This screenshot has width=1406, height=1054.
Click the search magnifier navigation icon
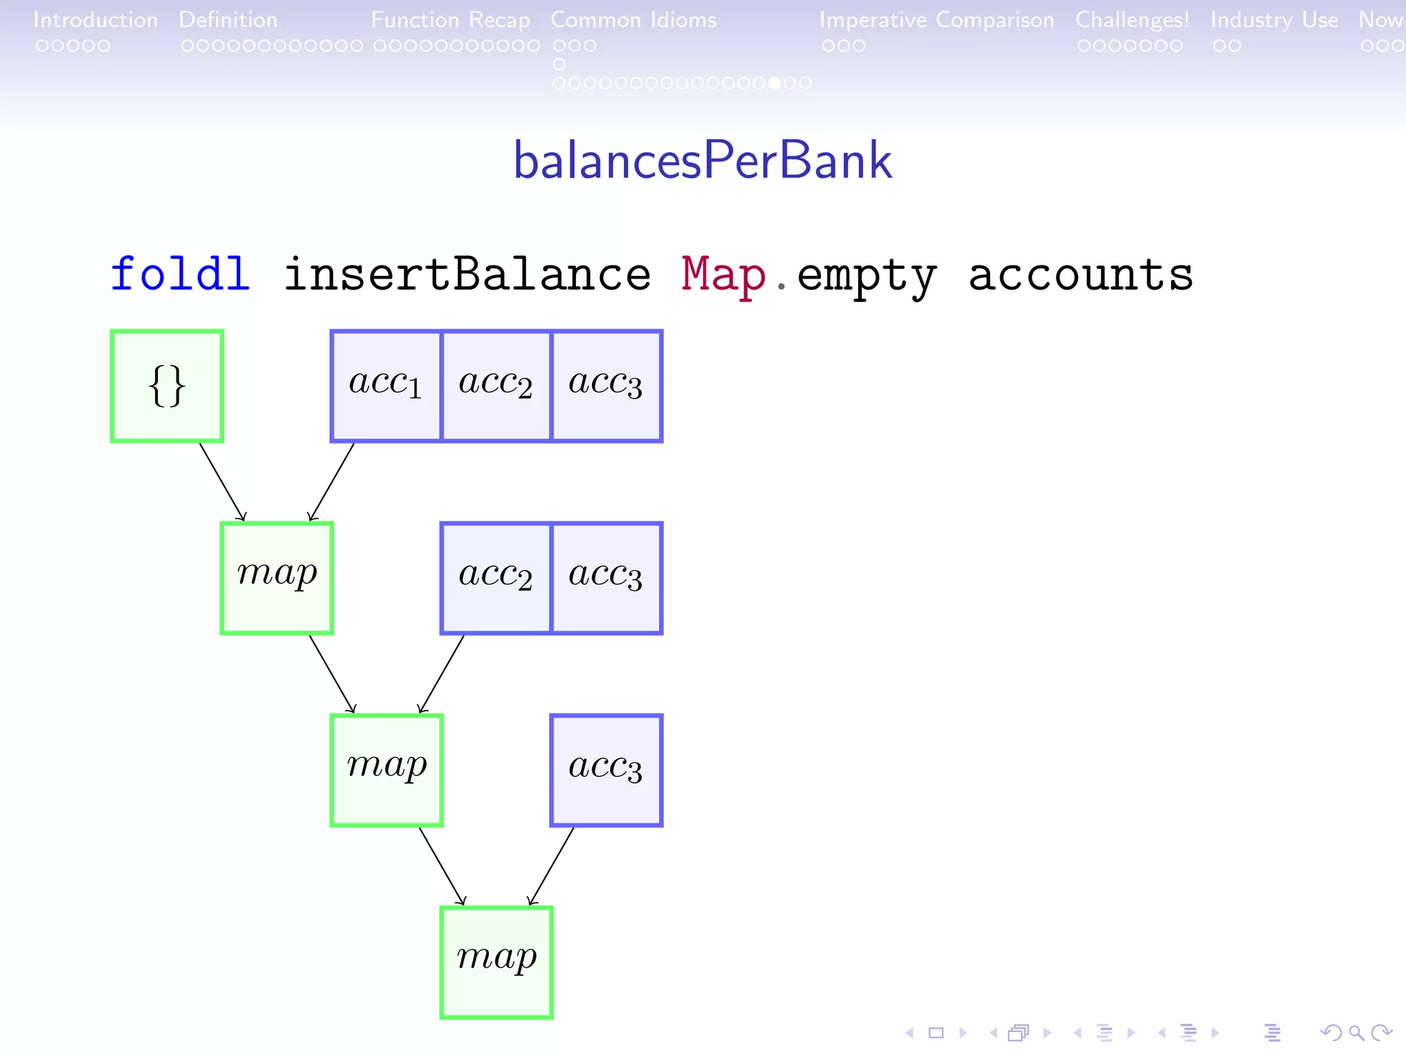point(1356,1033)
